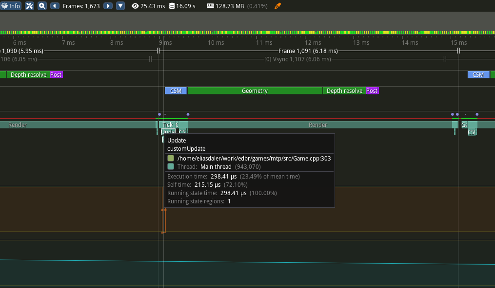Select the Depth resolve zone next to Geometry
Image resolution: width=495 pixels, height=288 pixels.
coord(344,91)
